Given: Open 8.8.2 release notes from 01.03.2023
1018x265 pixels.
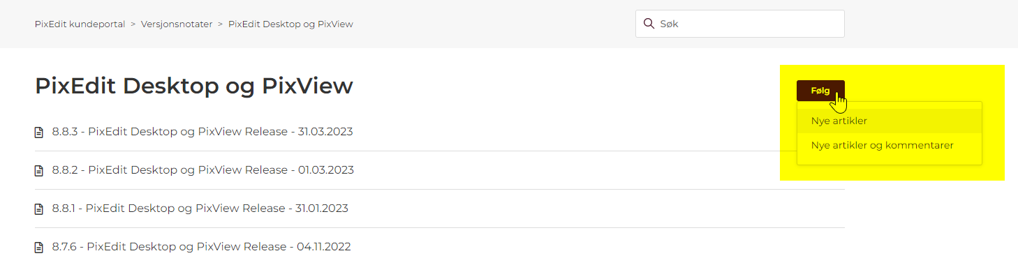Looking at the screenshot, I should tap(203, 169).
